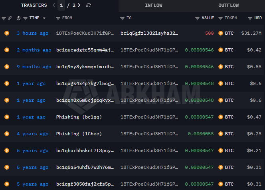The height and width of the screenshot is (190, 265).
Task: Filter by the VALUE column
Action: click(x=197, y=18)
